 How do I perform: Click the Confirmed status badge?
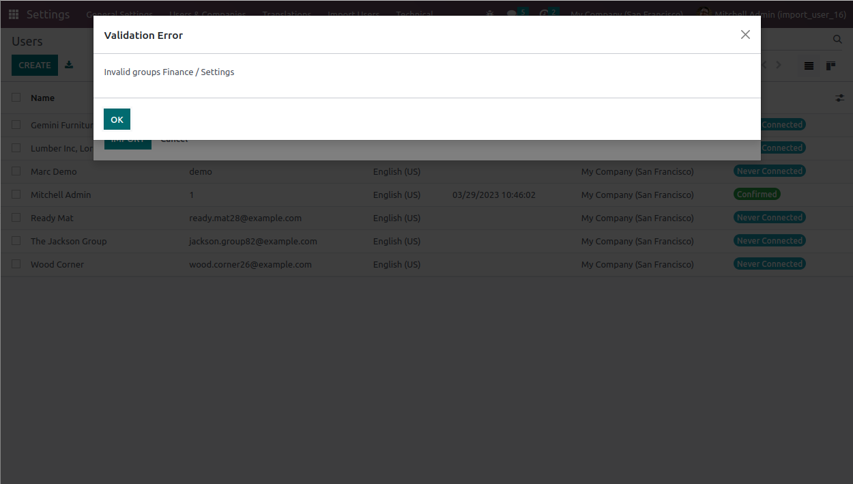pyautogui.click(x=757, y=195)
